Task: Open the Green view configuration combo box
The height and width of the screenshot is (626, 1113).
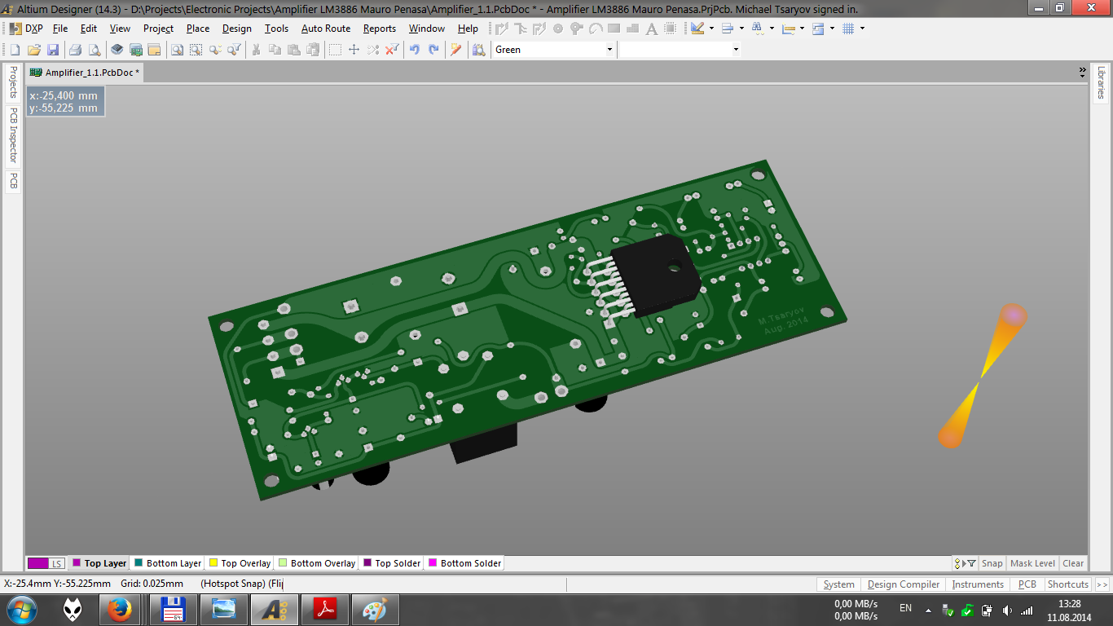Action: (553, 50)
